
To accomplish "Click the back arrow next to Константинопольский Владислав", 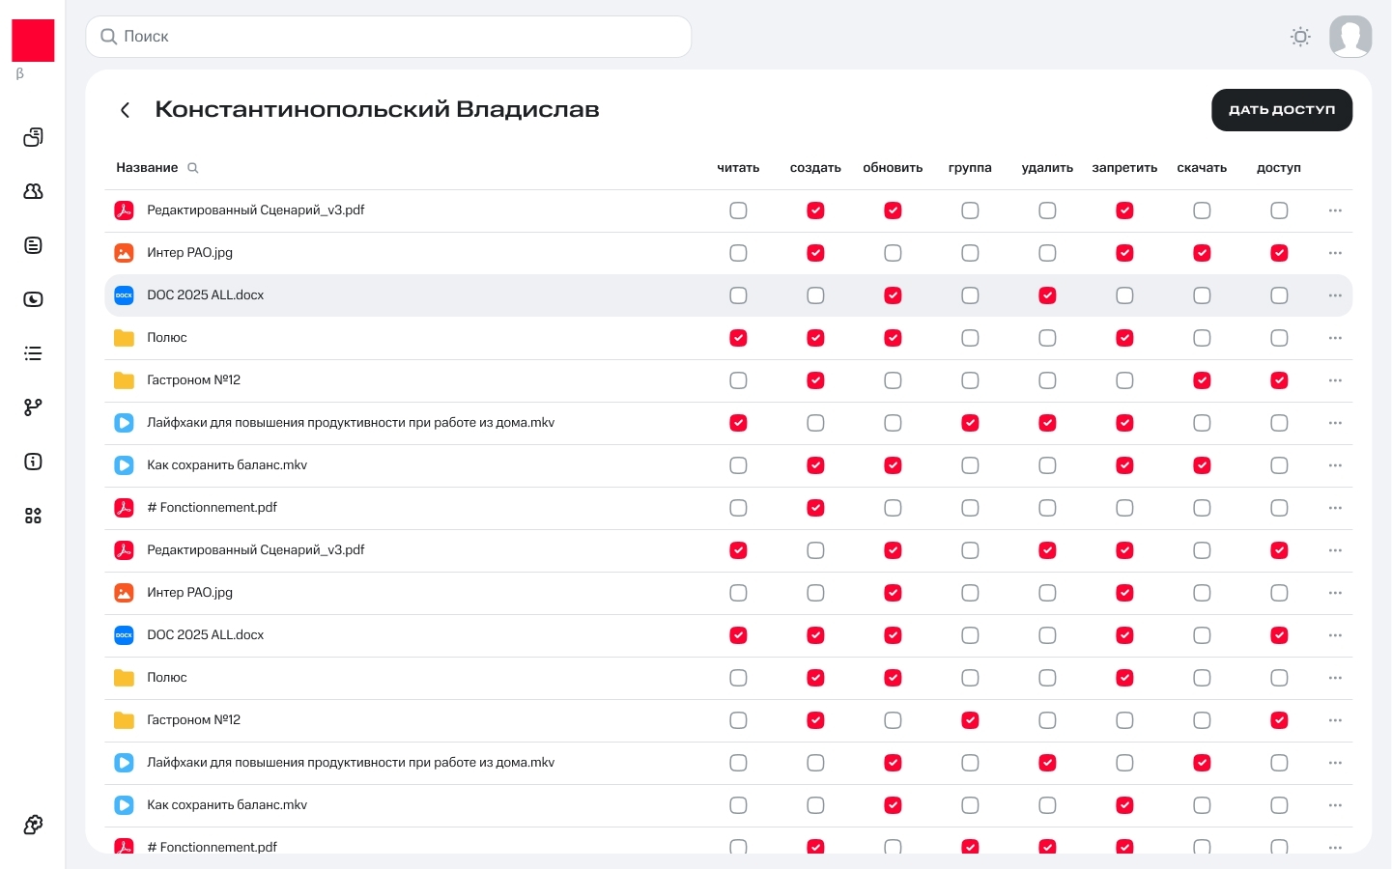I will coord(125,110).
